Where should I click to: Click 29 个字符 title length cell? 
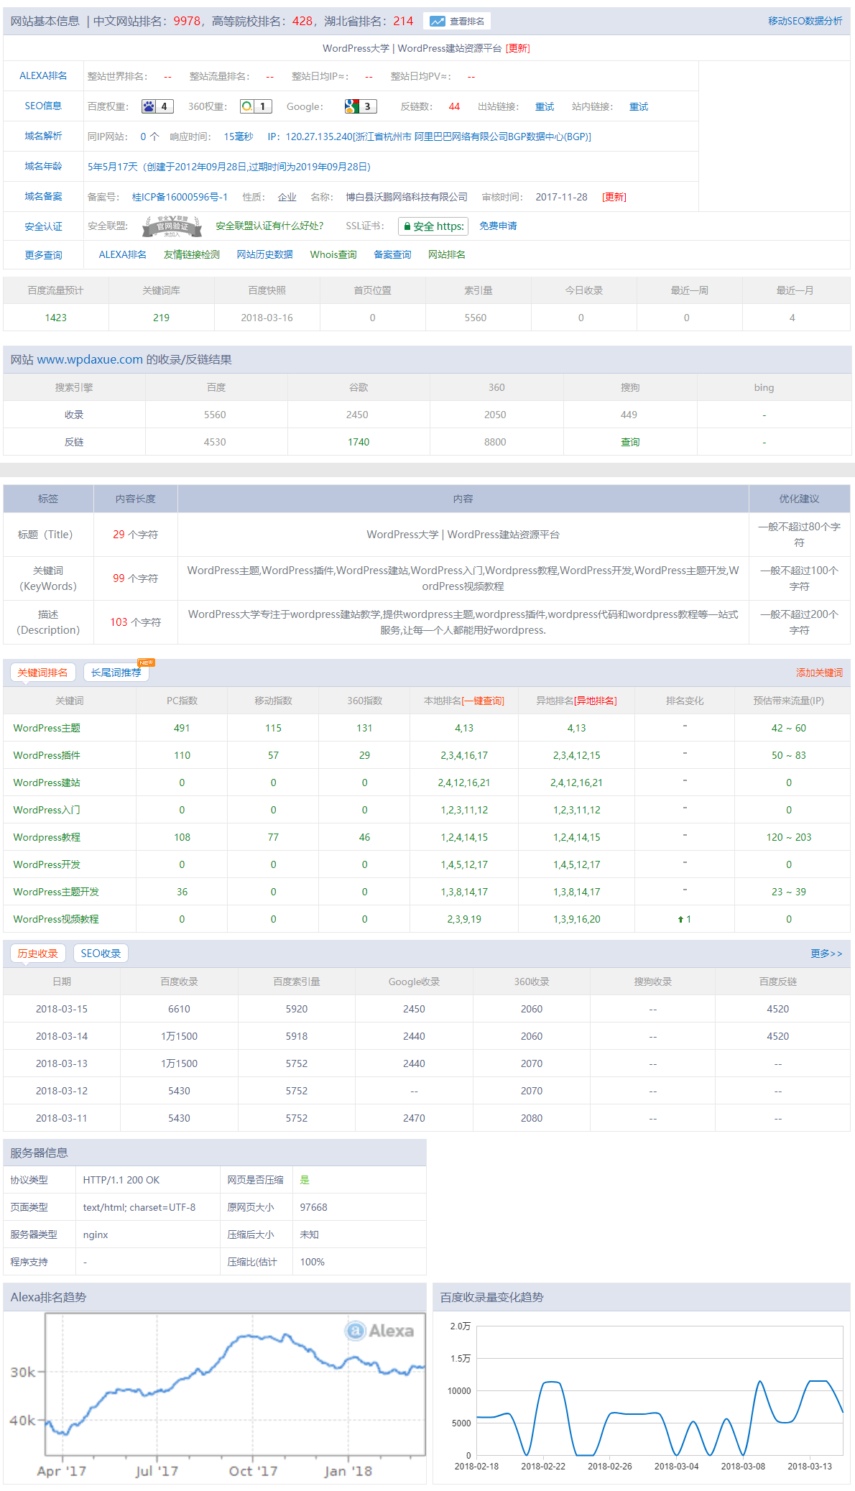point(135,535)
